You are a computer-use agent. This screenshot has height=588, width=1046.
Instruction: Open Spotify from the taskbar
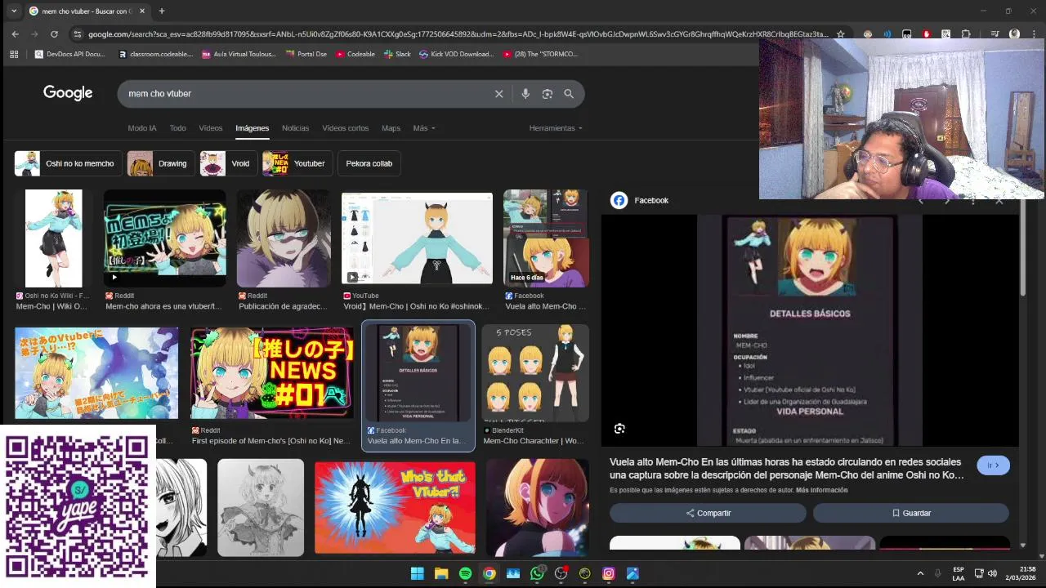click(465, 573)
